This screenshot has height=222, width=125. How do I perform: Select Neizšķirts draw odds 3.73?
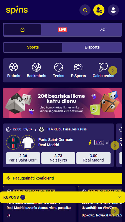[x=58, y=158]
